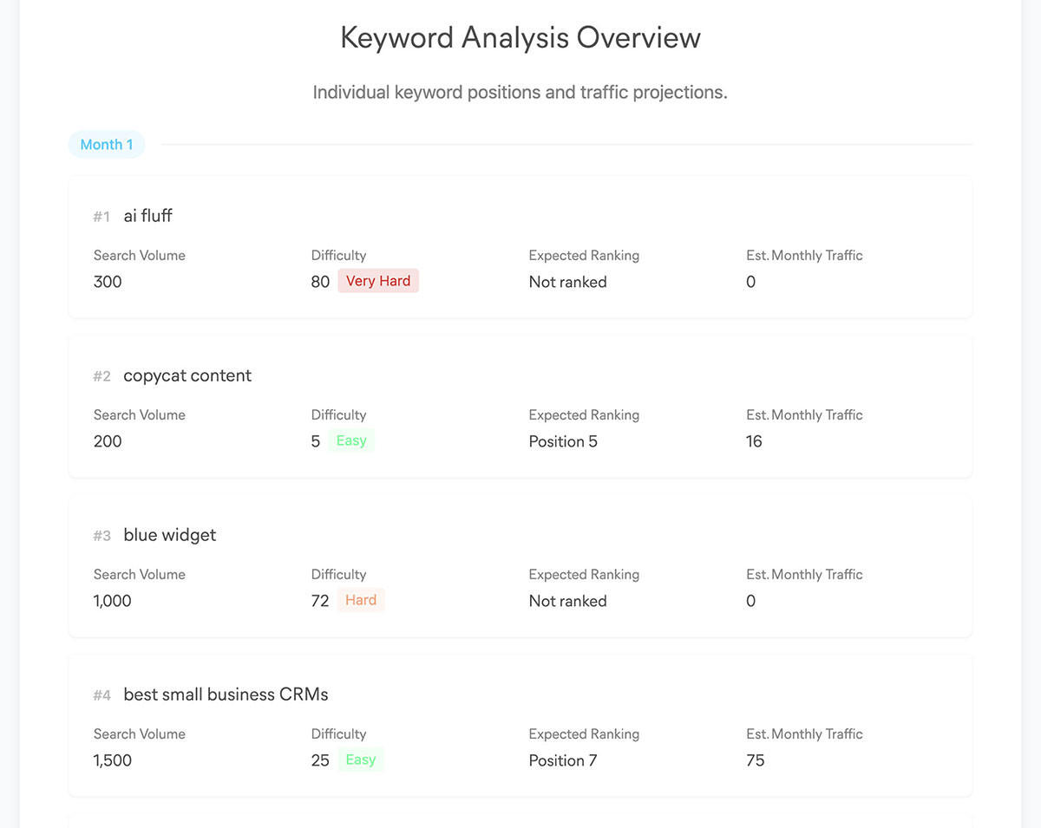1041x828 pixels.
Task: Click 'Not ranked' in the ai fluff card
Action: pos(567,282)
